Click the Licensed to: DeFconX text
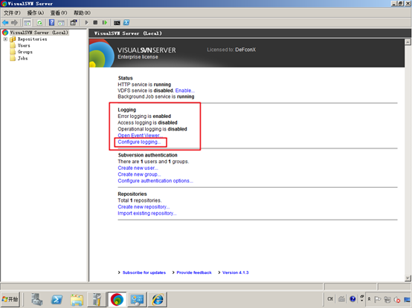Image resolution: width=412 pixels, height=308 pixels. [x=231, y=50]
